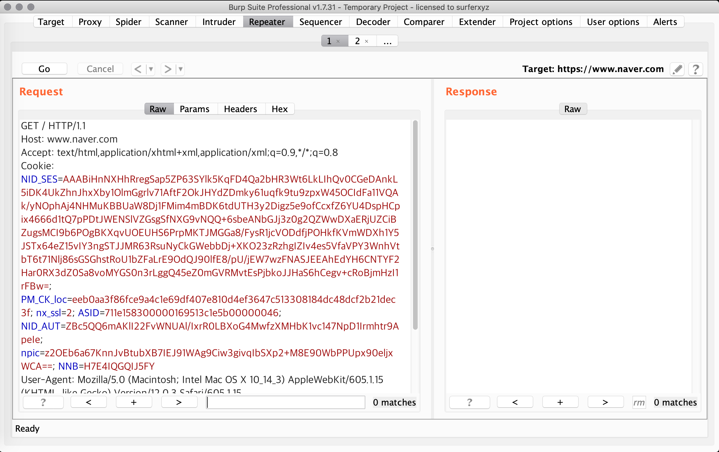
Task: Switch request view to Params tab
Action: pyautogui.click(x=194, y=109)
